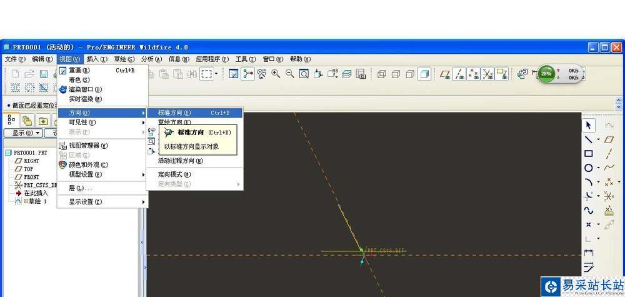Screen dimensions: 625x297
Task: Click the Open folder icon
Action: 29,74
